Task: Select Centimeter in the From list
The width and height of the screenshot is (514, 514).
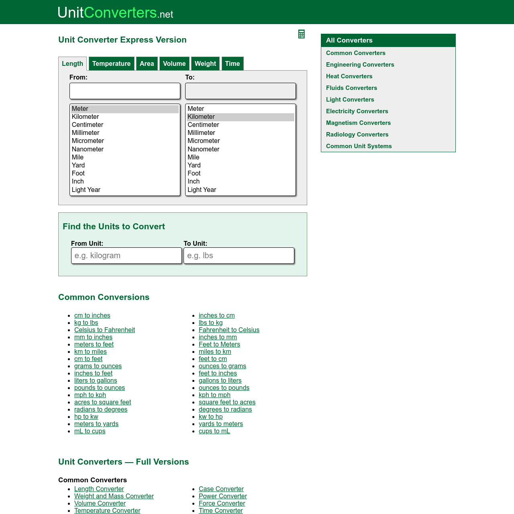Action: coord(125,125)
